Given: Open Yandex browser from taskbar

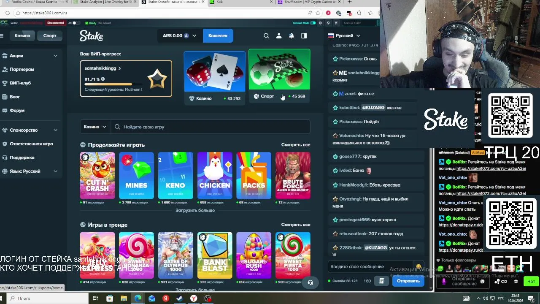Looking at the screenshot, I should click(x=194, y=299).
